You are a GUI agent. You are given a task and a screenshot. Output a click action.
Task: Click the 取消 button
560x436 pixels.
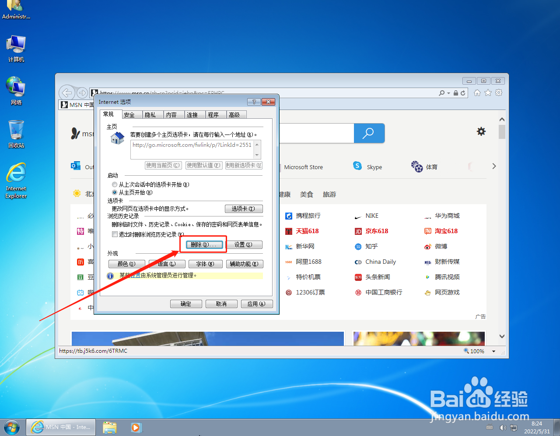coord(221,304)
